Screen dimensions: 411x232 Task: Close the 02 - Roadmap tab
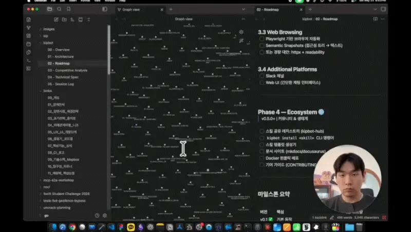click(x=301, y=10)
